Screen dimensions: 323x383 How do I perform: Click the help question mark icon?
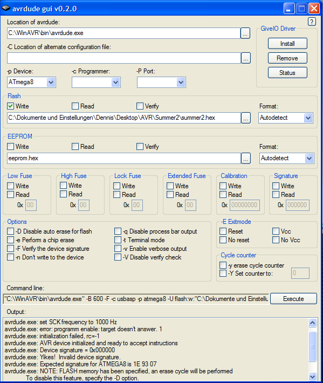[312, 22]
